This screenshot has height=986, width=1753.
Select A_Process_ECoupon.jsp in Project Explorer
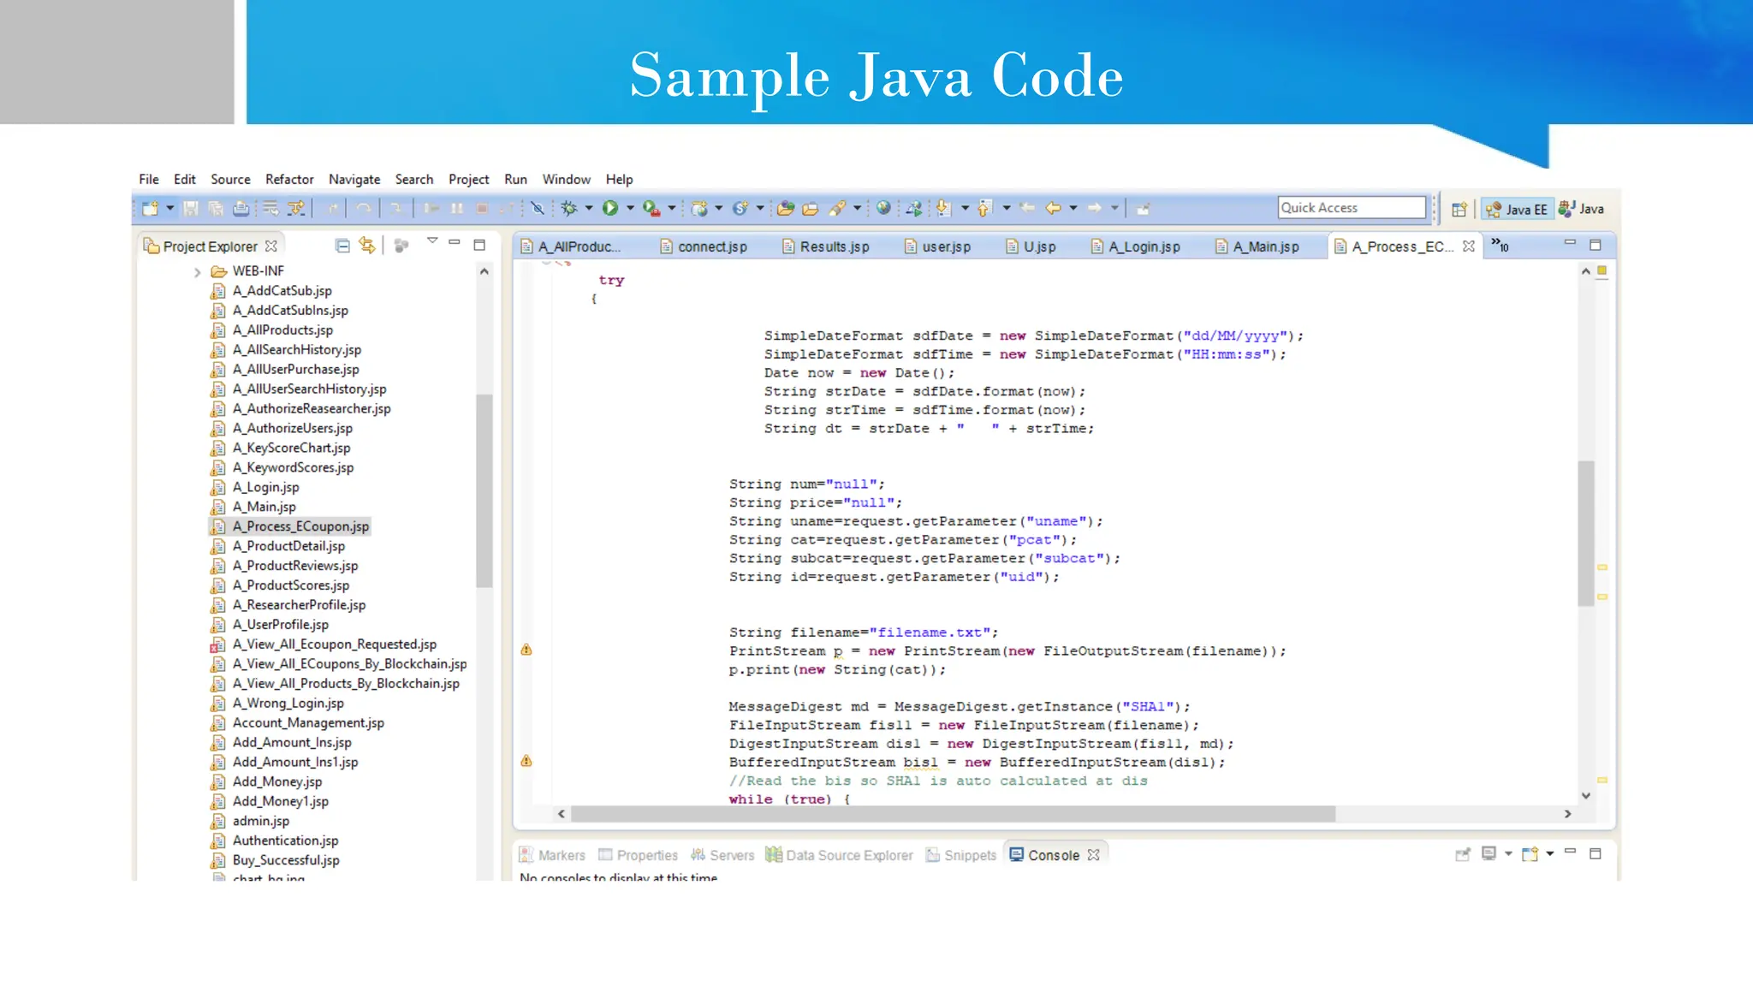coord(290,526)
